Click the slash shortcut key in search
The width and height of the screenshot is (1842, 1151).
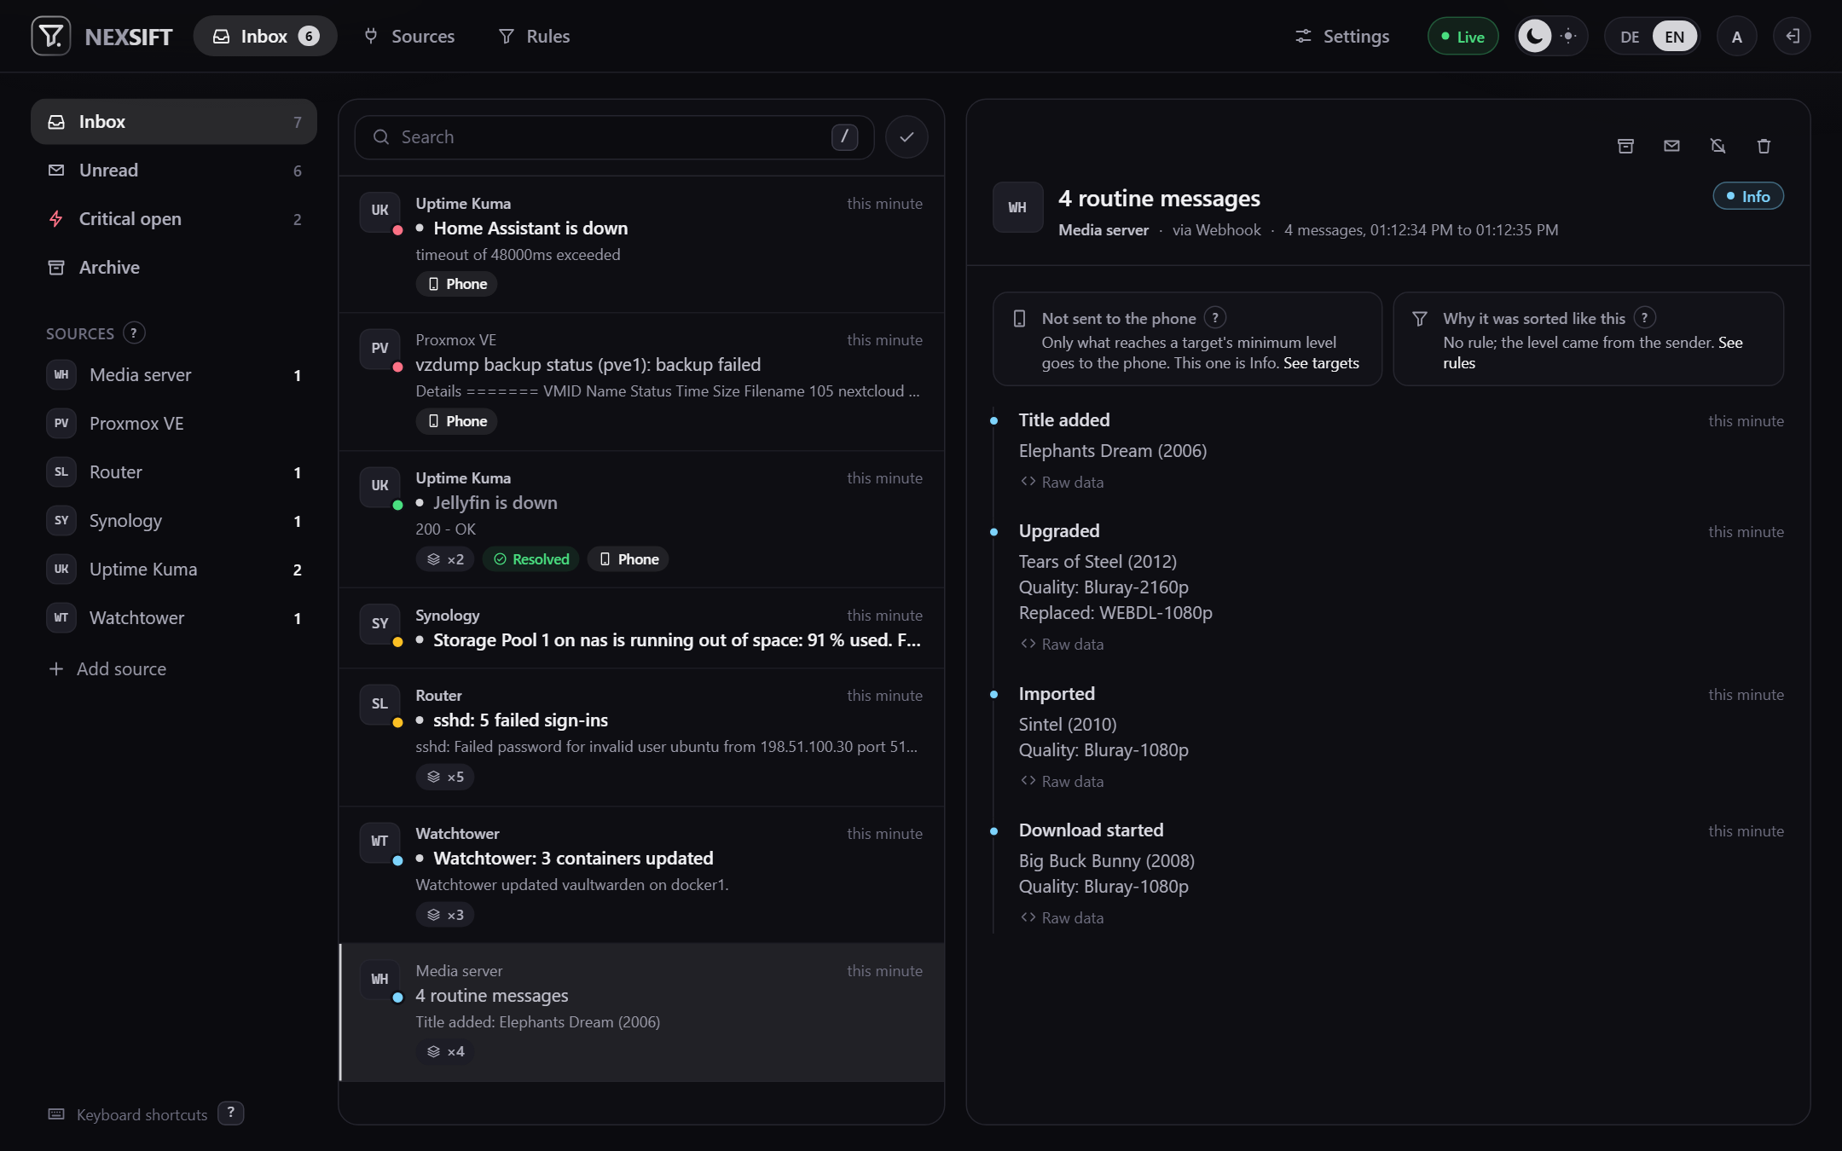coord(844,136)
